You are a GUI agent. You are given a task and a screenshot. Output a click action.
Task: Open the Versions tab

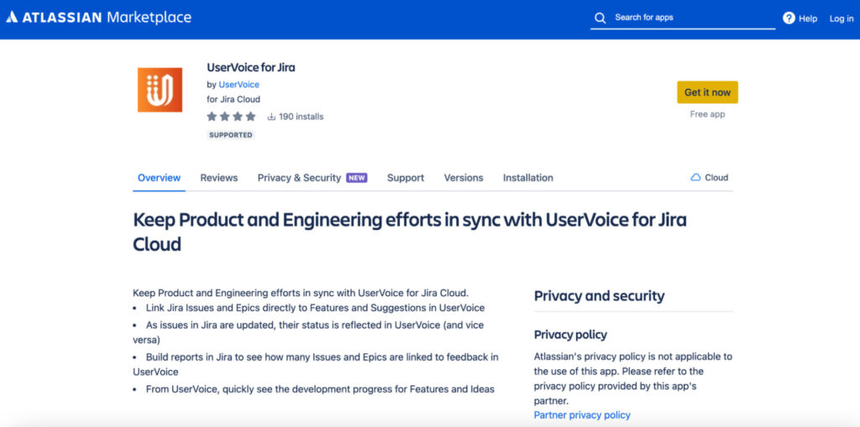pyautogui.click(x=464, y=178)
